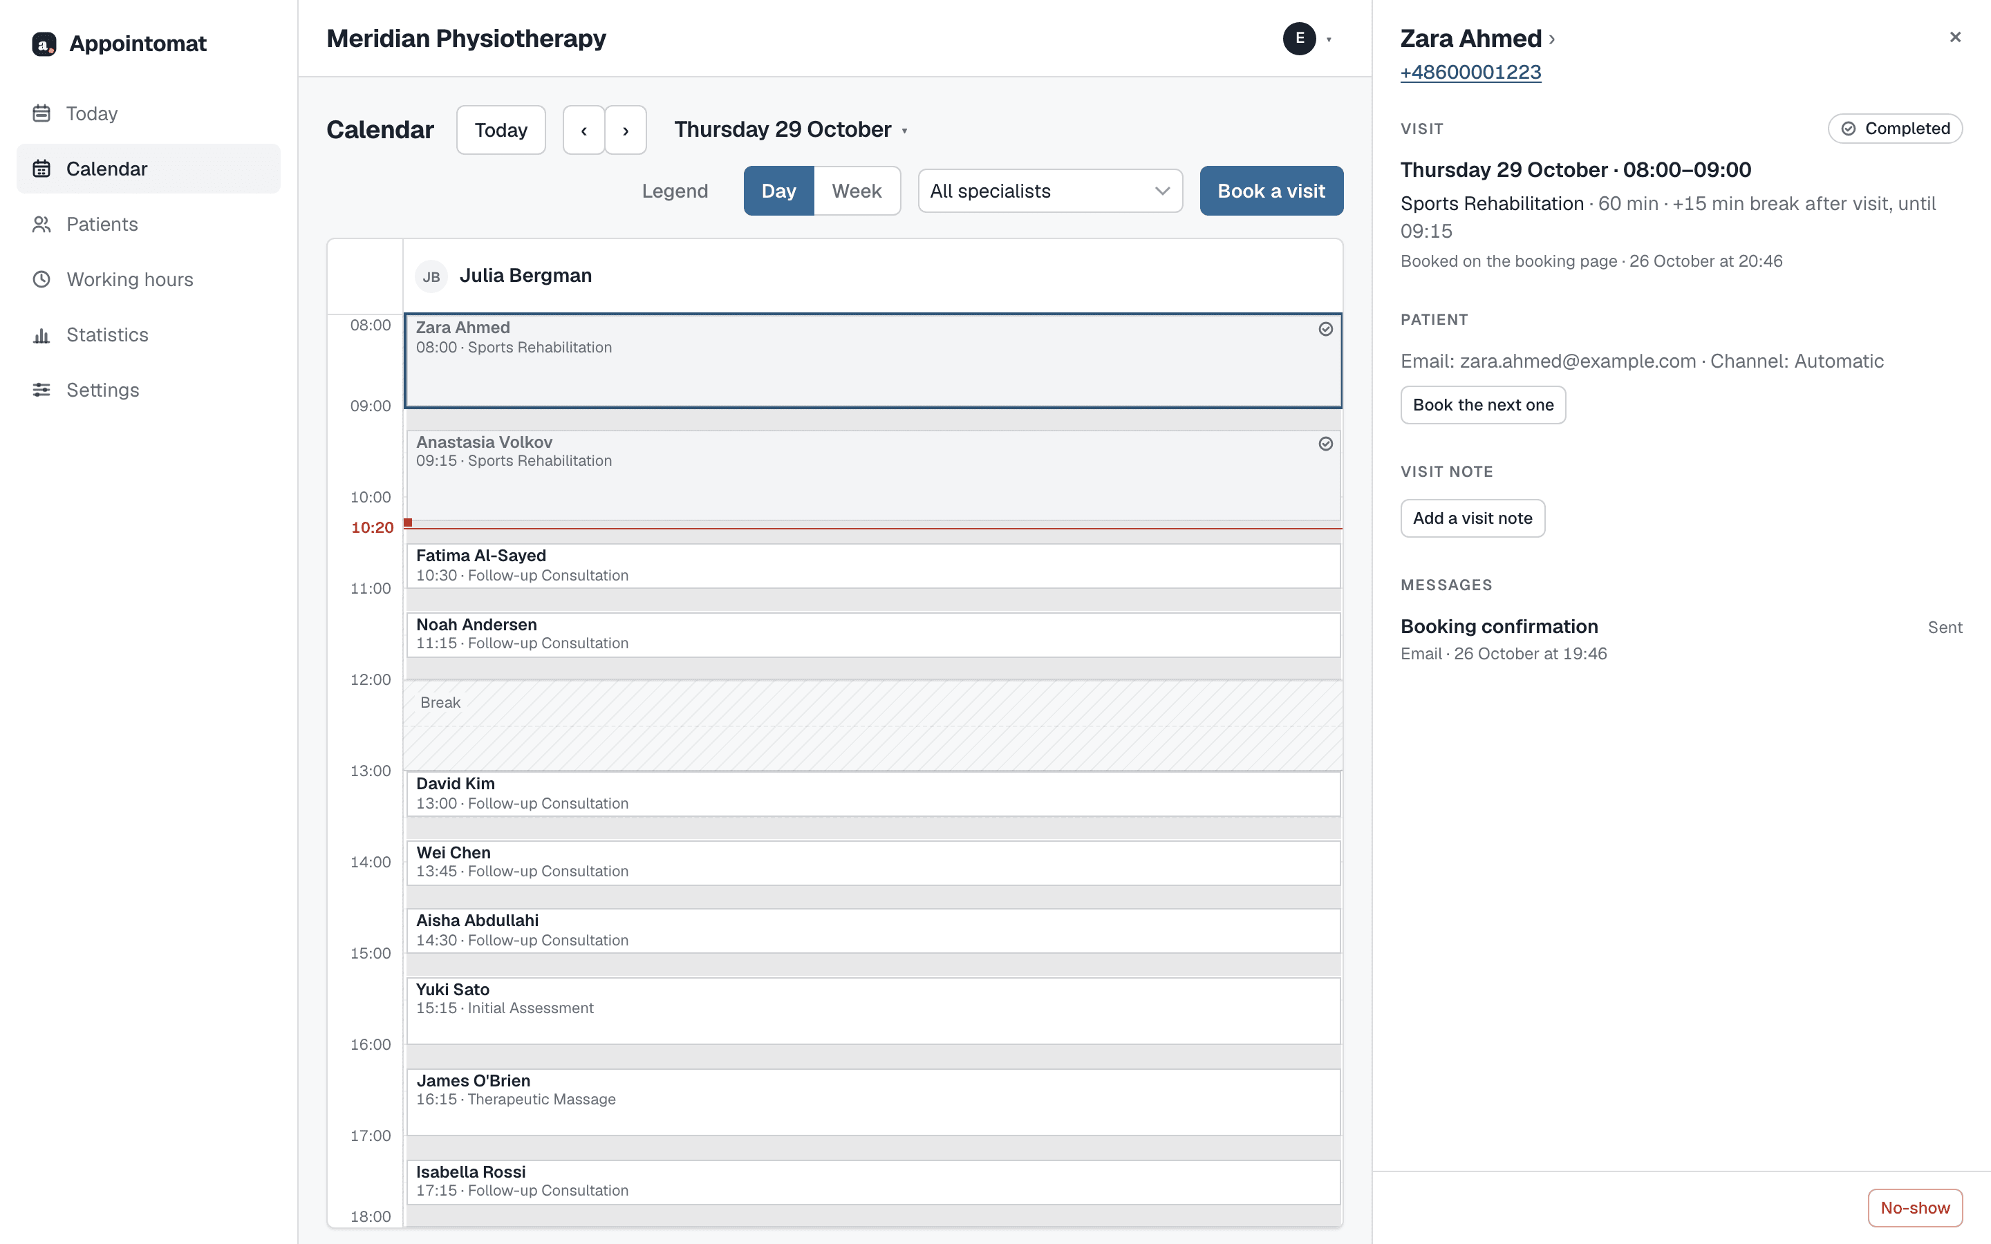
Task: Go to the Patients page
Action: pos(148,224)
